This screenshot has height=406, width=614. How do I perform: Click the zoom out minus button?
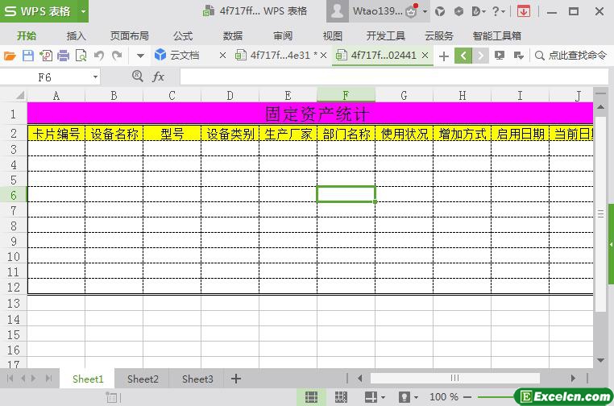[x=467, y=397]
